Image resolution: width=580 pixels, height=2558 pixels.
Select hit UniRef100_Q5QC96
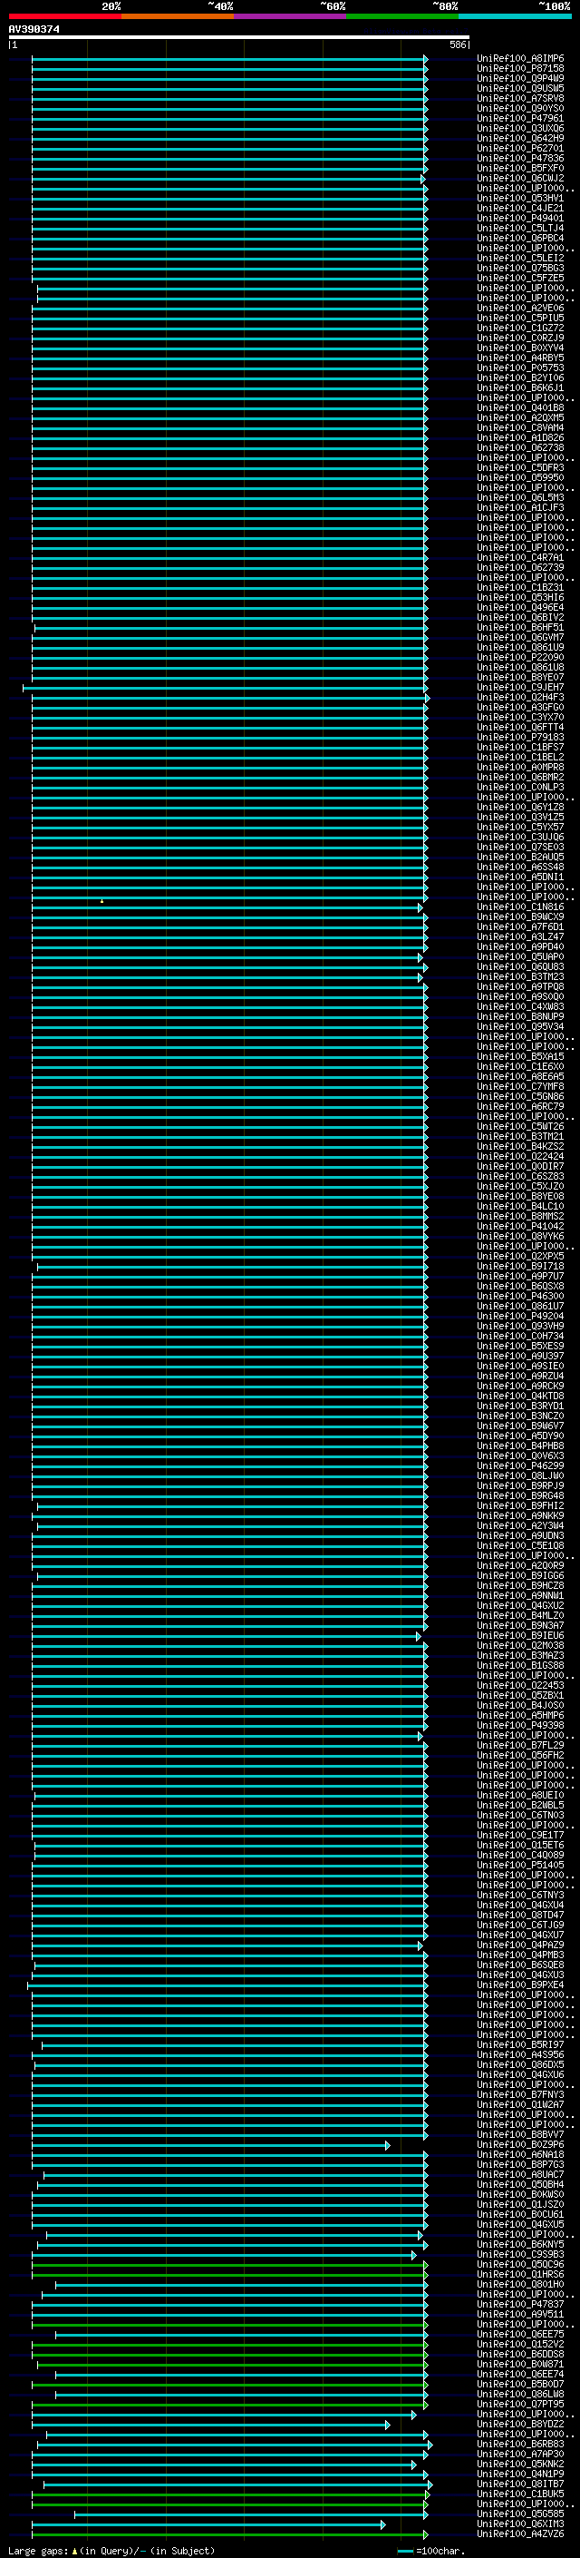coord(520,2264)
